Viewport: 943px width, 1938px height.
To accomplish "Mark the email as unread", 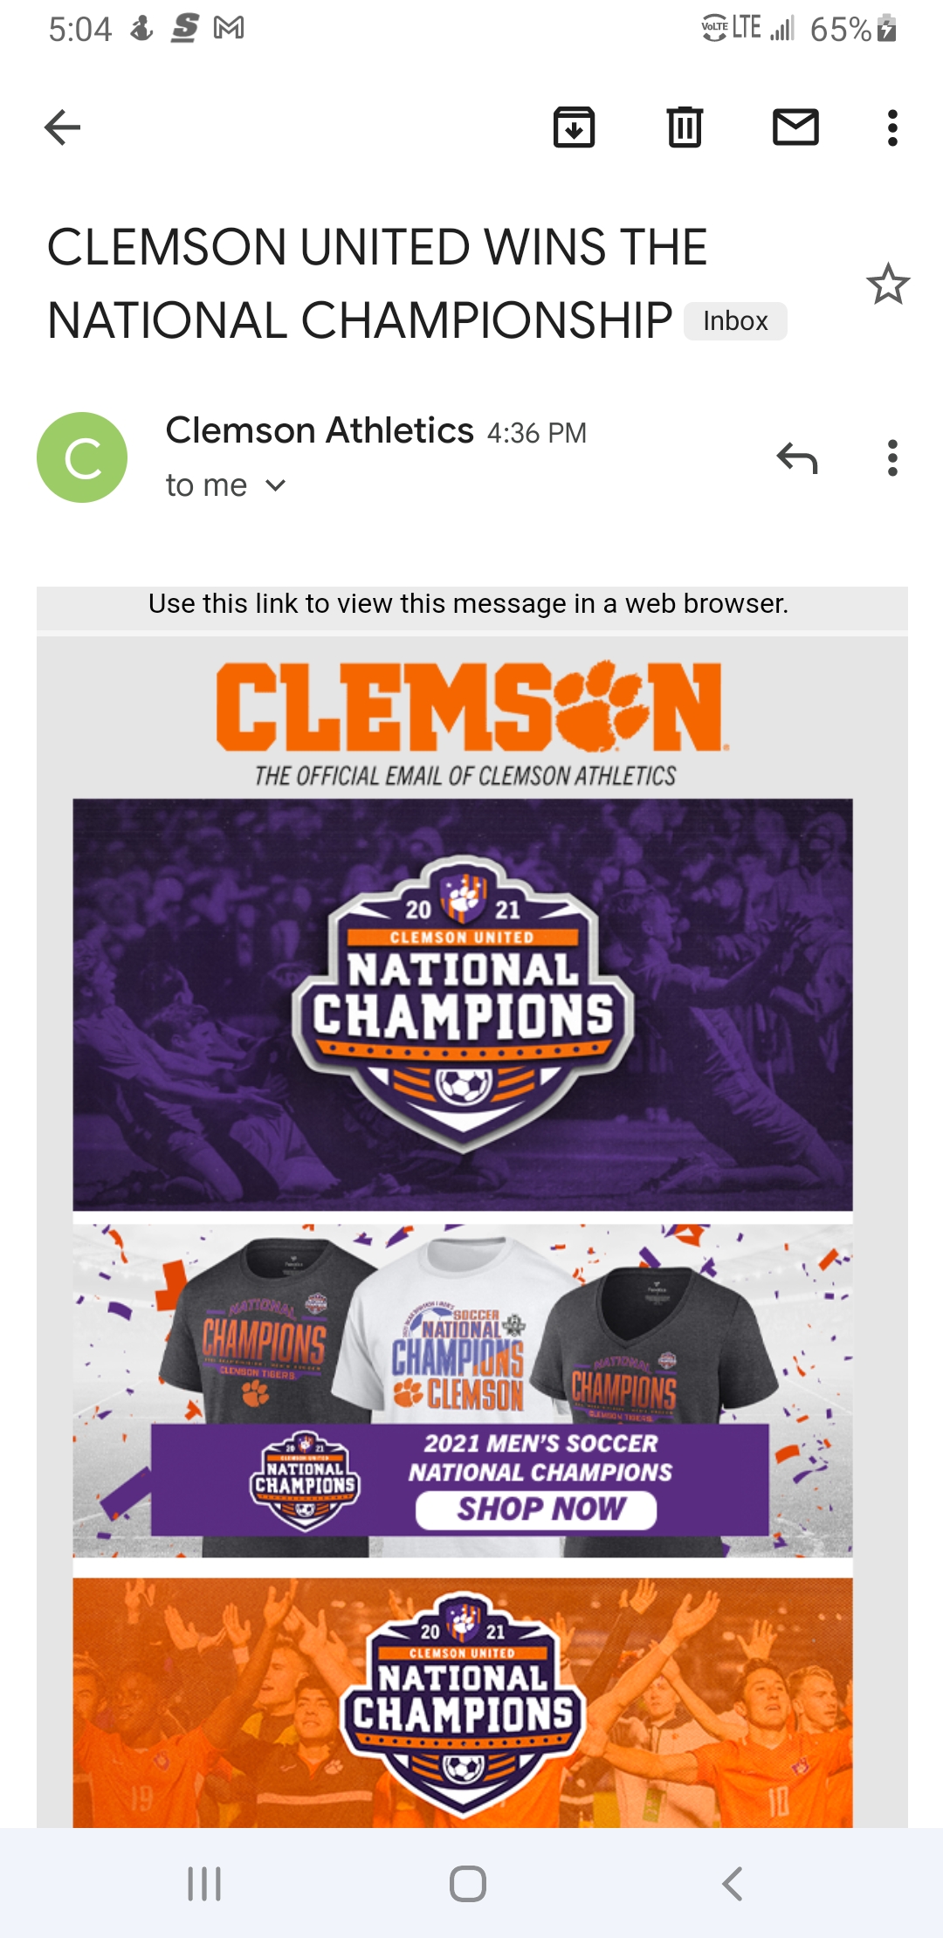I will click(x=795, y=127).
